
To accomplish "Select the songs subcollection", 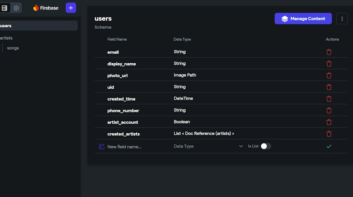I will click(13, 48).
